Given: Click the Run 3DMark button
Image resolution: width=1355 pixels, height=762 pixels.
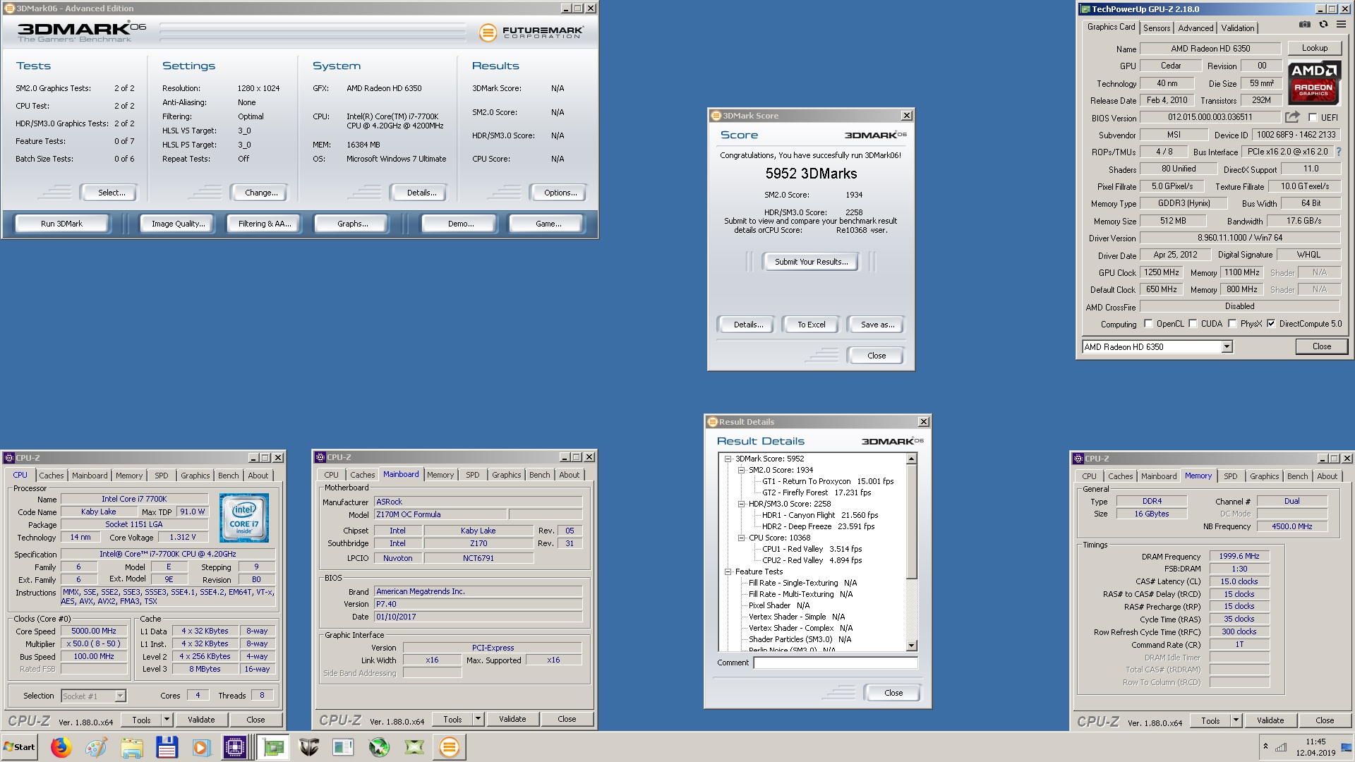Looking at the screenshot, I should [61, 224].
